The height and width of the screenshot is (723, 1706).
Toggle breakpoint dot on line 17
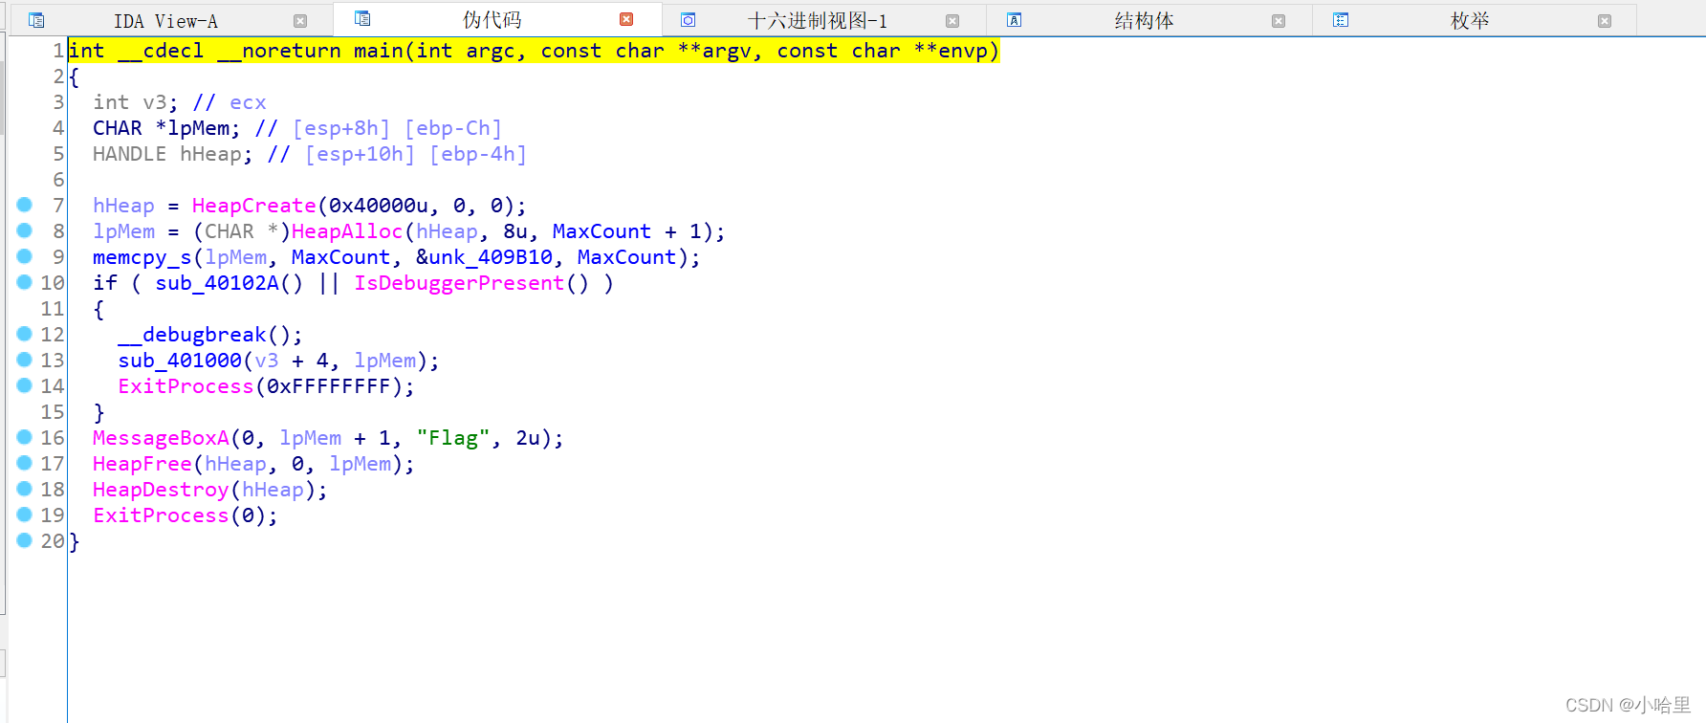pyautogui.click(x=25, y=463)
